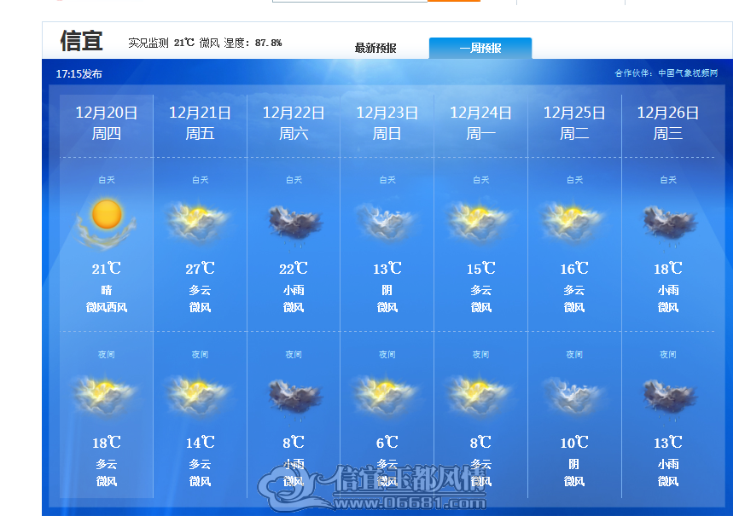745x522 pixels.
Task: Click the 27℃ daytime temperature
Action: click(x=200, y=269)
